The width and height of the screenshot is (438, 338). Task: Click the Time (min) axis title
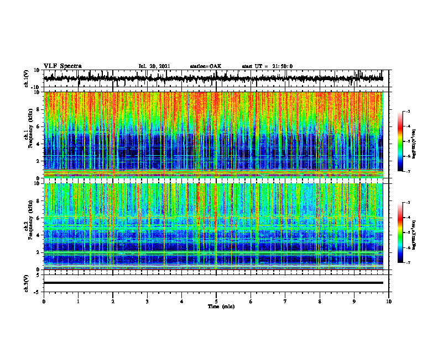(221, 307)
